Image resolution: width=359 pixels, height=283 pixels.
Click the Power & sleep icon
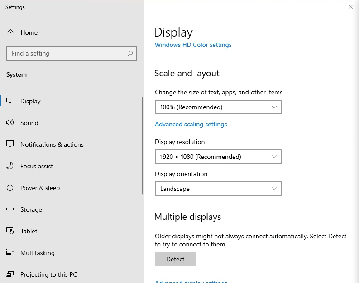(10, 188)
